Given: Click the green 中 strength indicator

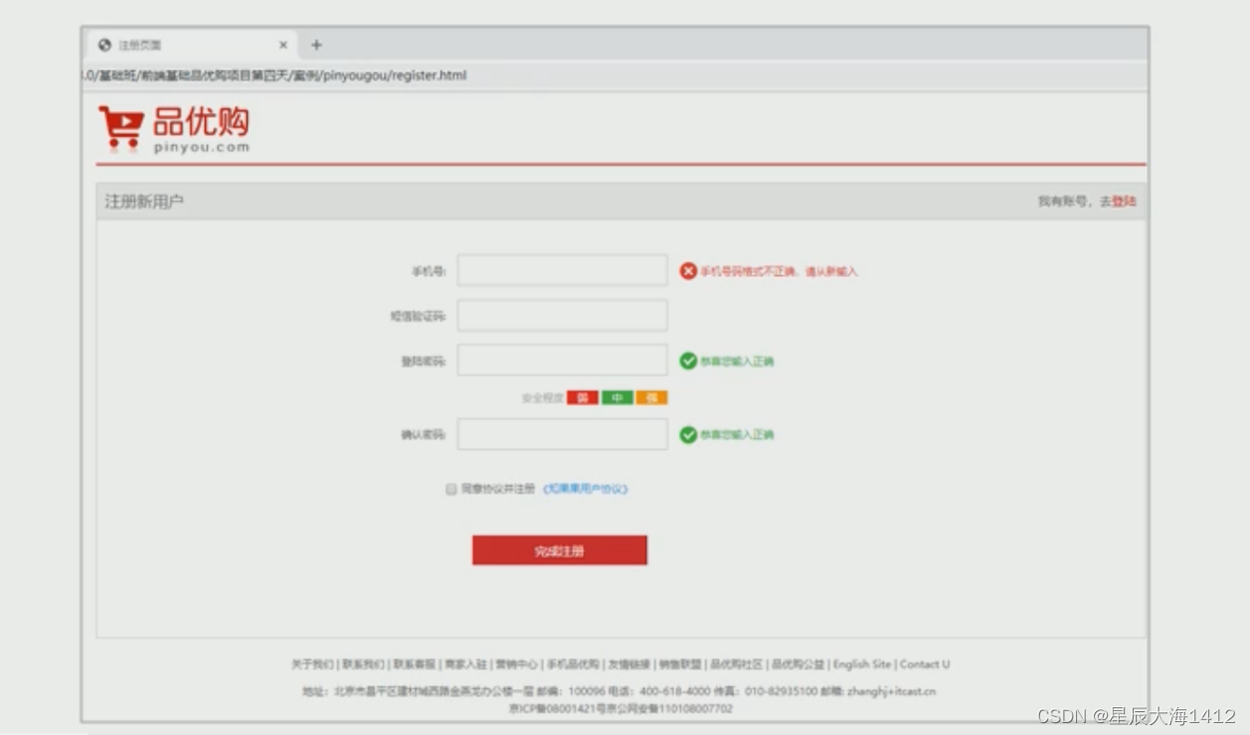Looking at the screenshot, I should click(618, 397).
